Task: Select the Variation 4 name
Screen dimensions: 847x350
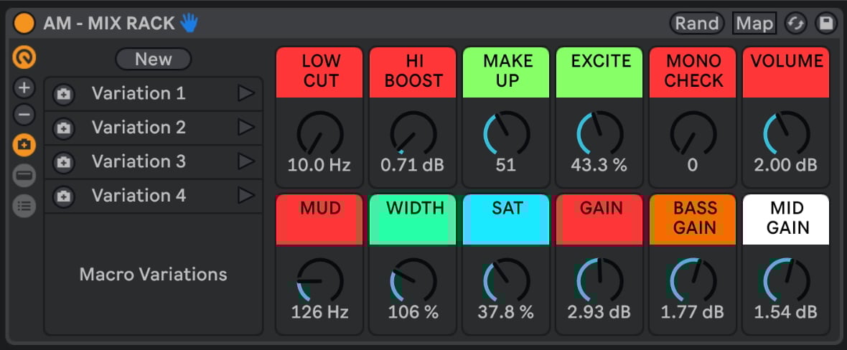Action: click(139, 196)
